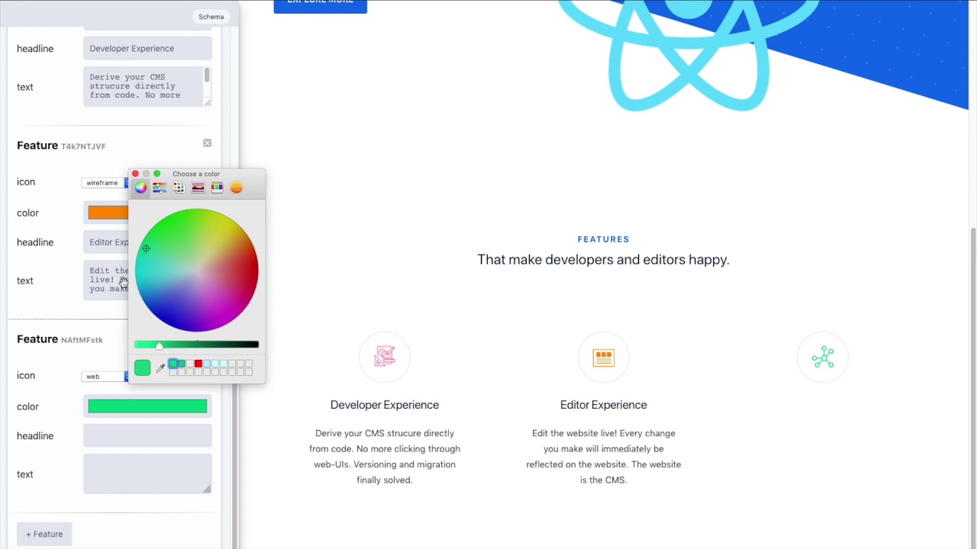
Task: Open the orange custom picker tab
Action: tap(236, 188)
